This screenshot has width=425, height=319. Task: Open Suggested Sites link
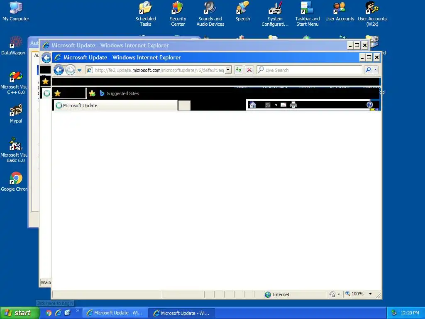(119, 93)
